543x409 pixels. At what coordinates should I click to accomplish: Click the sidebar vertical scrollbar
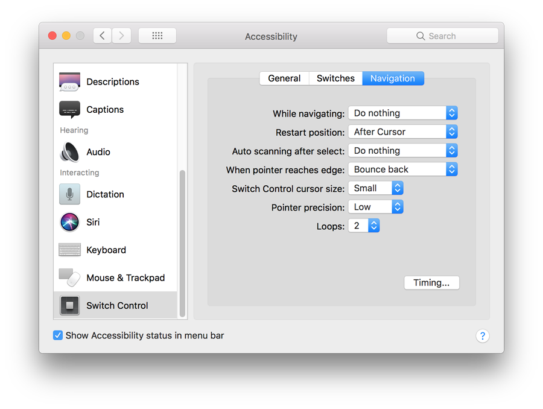point(182,244)
